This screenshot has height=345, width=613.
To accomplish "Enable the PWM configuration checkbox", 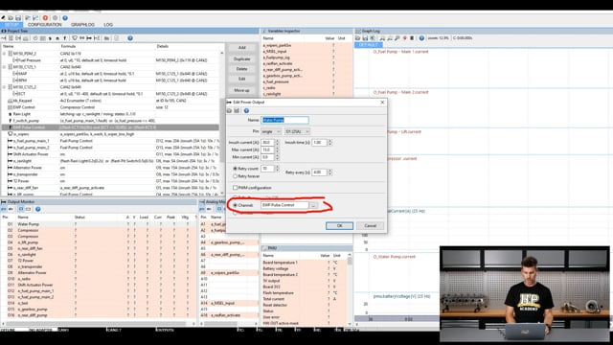I will tap(235, 188).
